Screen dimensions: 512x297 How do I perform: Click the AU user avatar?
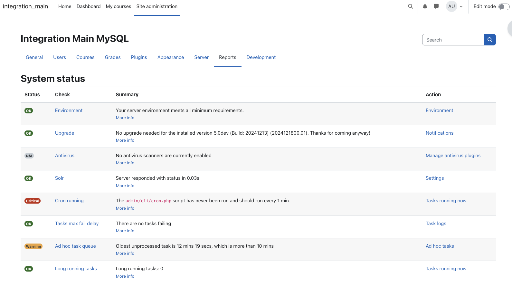[451, 6]
